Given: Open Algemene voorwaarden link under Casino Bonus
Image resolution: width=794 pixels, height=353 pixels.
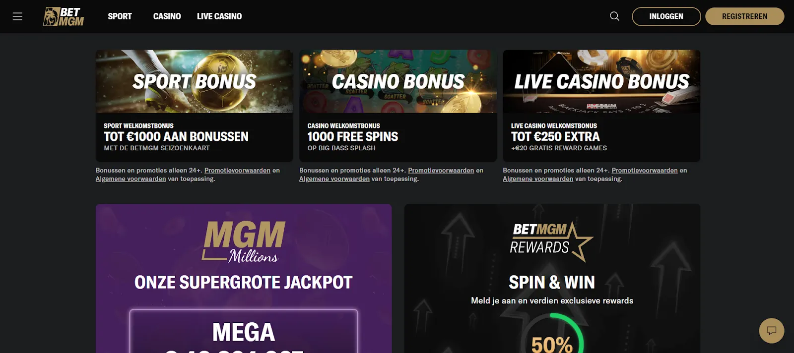Looking at the screenshot, I should coord(334,179).
